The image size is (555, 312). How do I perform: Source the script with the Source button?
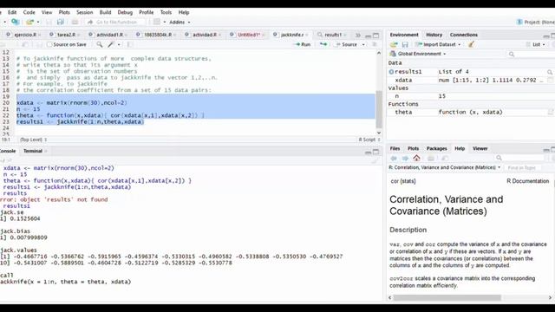[x=346, y=44]
